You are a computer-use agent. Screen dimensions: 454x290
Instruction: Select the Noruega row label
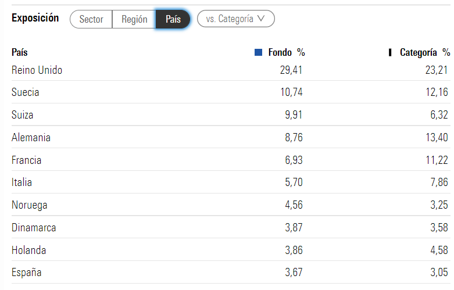[x=29, y=205]
